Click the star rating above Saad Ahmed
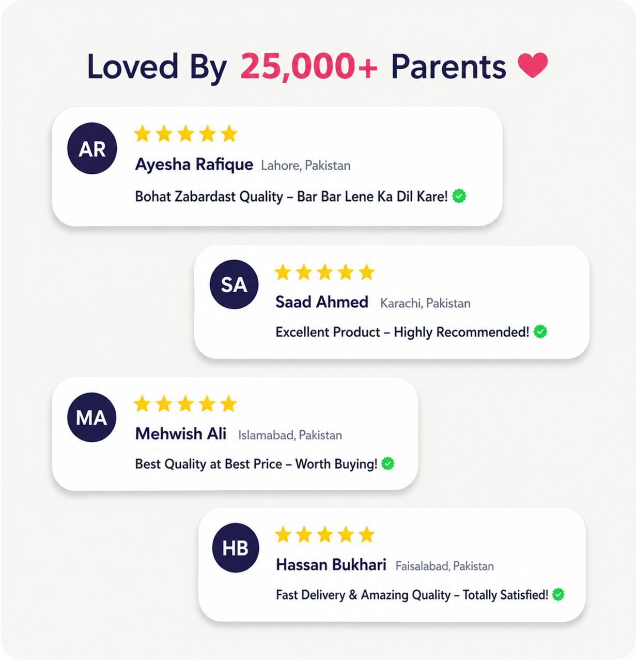 pyautogui.click(x=325, y=272)
